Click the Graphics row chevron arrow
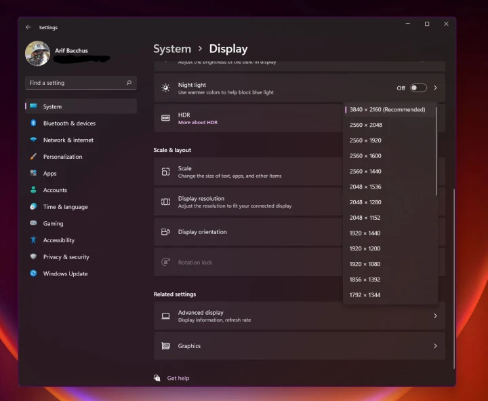Viewport: 488px width, 401px height. [x=435, y=346]
